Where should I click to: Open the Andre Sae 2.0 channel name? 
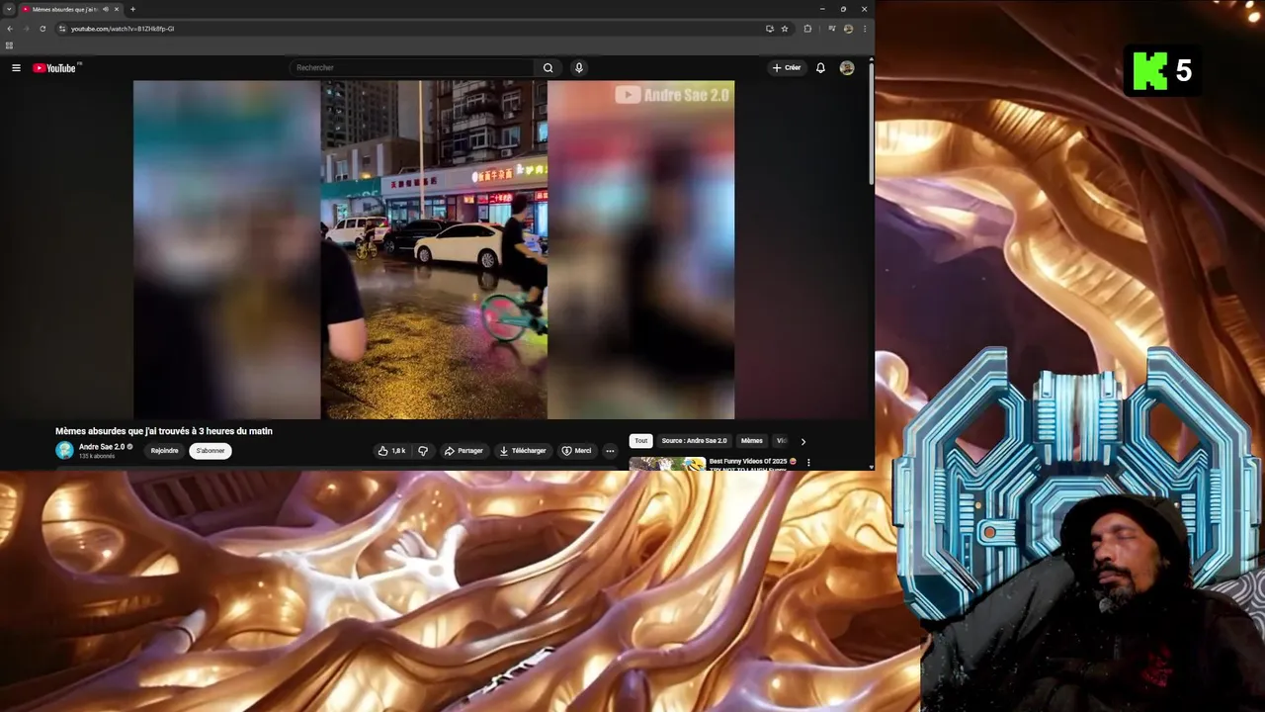click(x=102, y=447)
